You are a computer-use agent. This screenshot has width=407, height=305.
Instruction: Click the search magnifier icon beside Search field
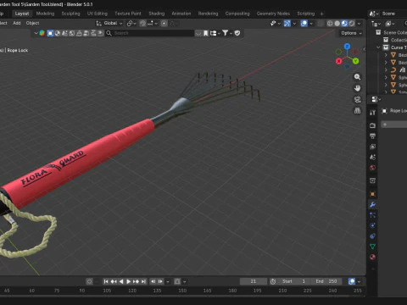pos(109,33)
